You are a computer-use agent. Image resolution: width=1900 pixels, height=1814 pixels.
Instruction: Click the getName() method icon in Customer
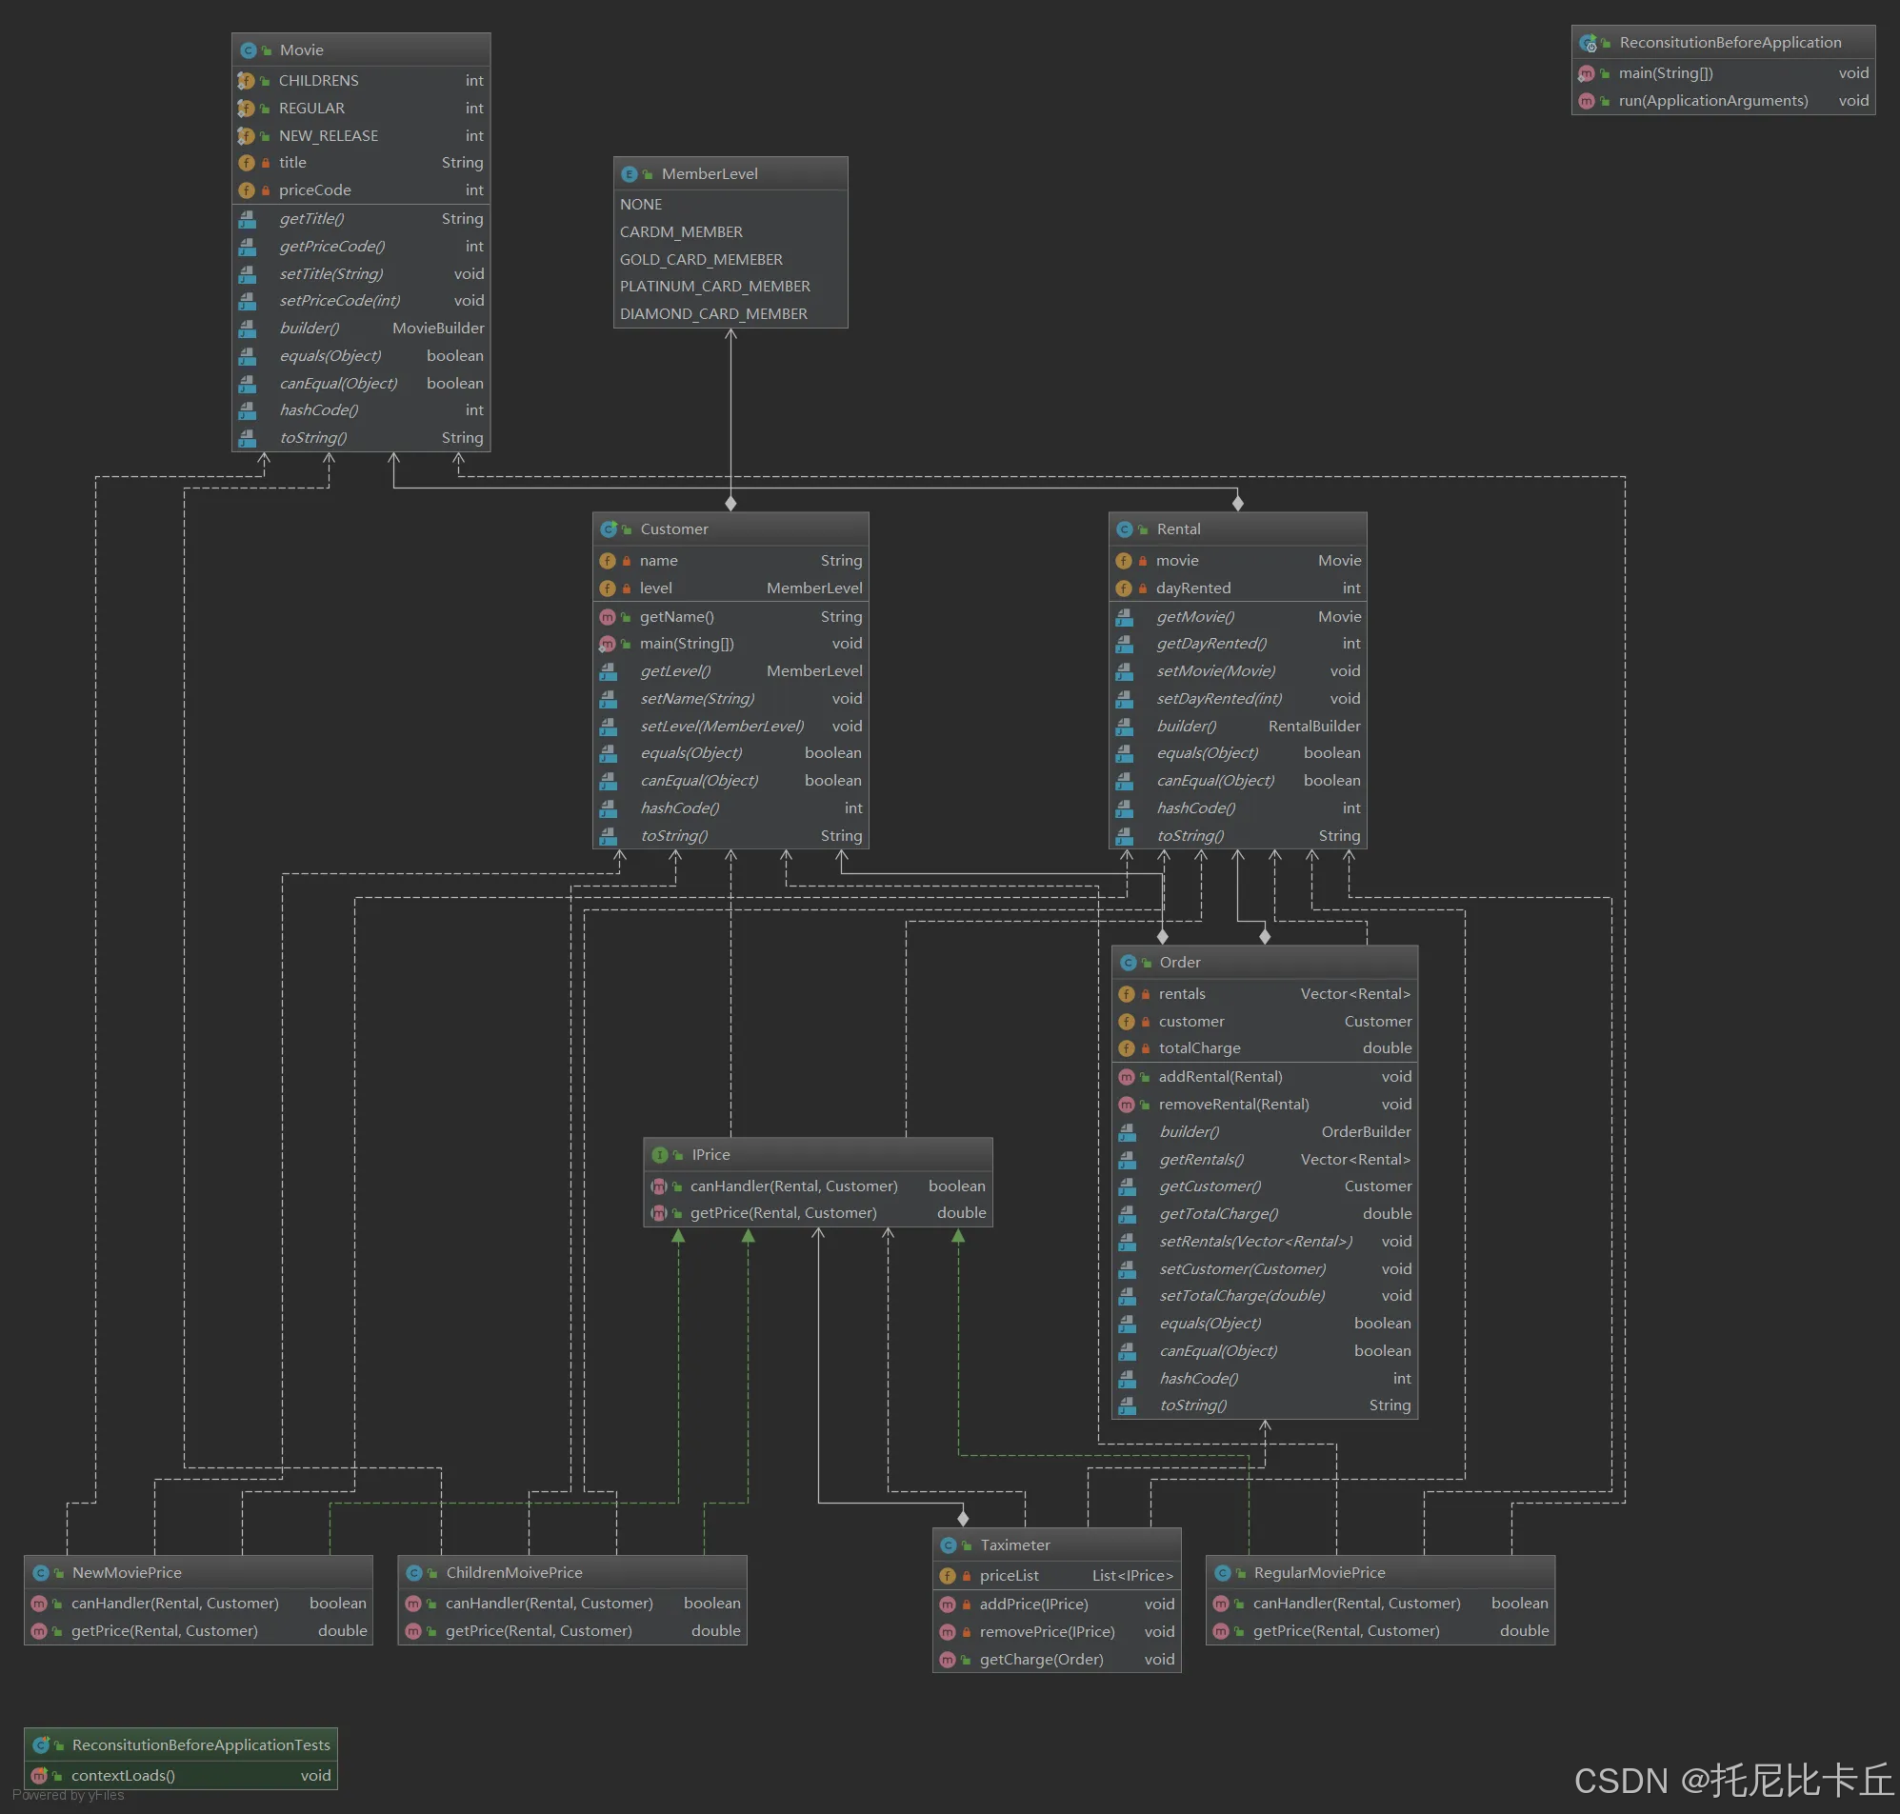click(608, 617)
